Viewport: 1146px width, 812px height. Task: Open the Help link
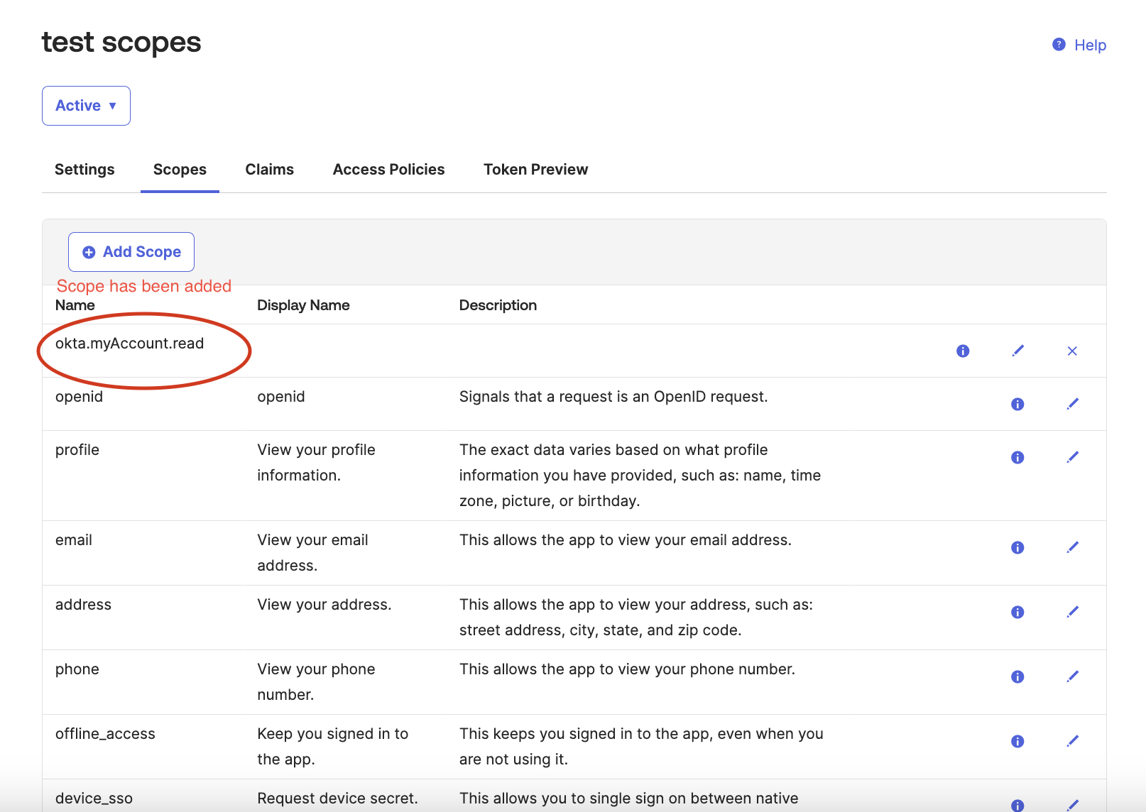pos(1079,45)
